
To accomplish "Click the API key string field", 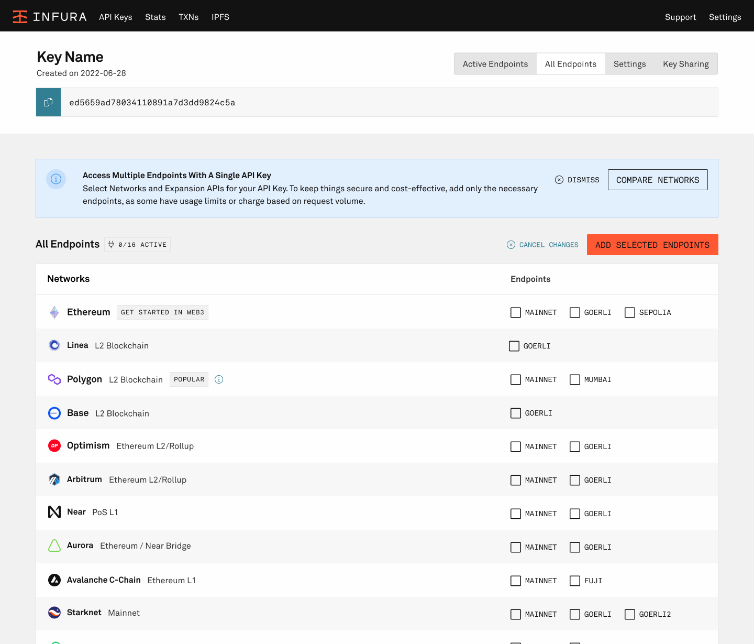I will [x=390, y=102].
